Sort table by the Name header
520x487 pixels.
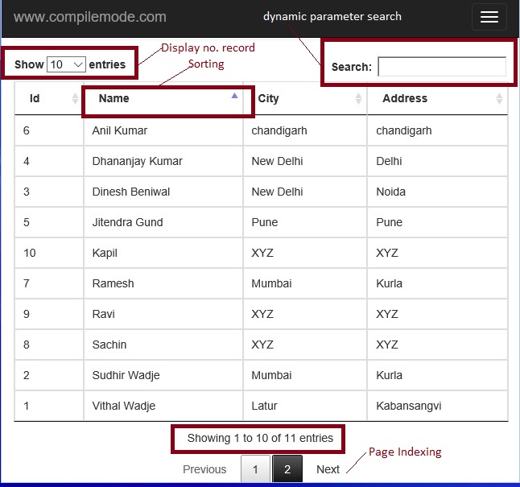114,99
